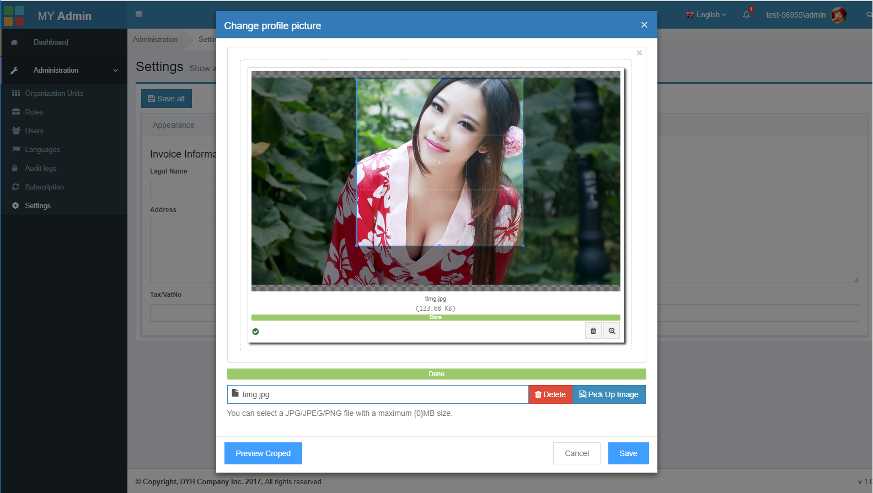The height and width of the screenshot is (493, 873).
Task: Click the Pick Up Image button
Action: (609, 394)
